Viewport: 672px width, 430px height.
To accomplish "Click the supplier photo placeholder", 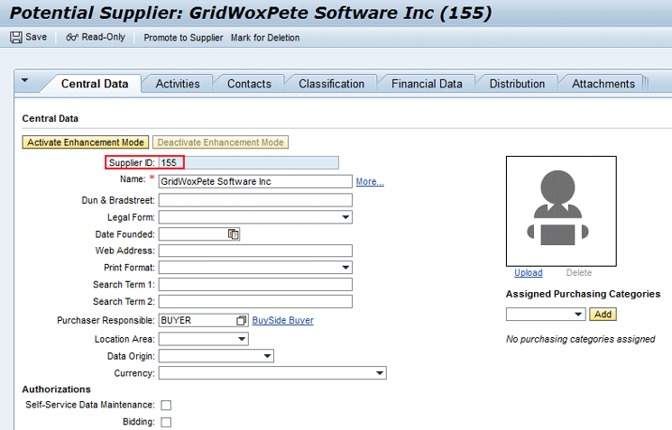I will [560, 210].
